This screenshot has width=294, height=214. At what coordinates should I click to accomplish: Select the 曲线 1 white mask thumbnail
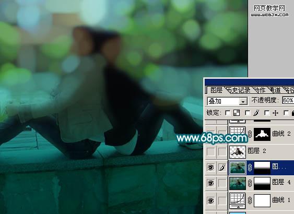(262, 201)
